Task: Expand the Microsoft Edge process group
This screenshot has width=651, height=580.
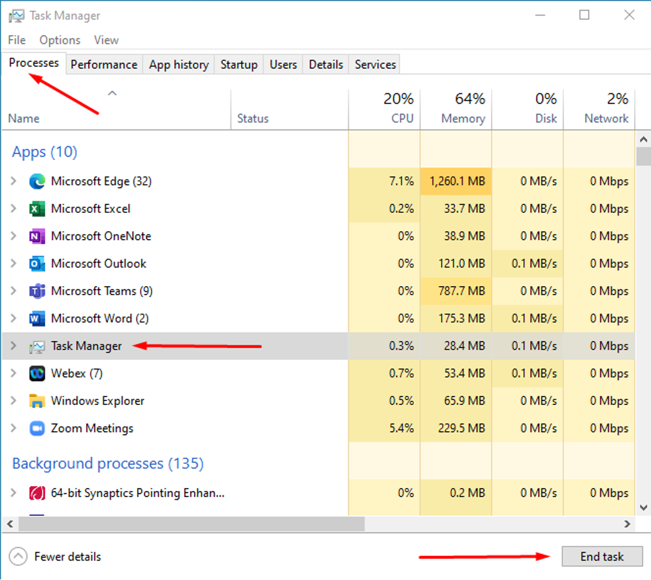Action: coord(13,181)
